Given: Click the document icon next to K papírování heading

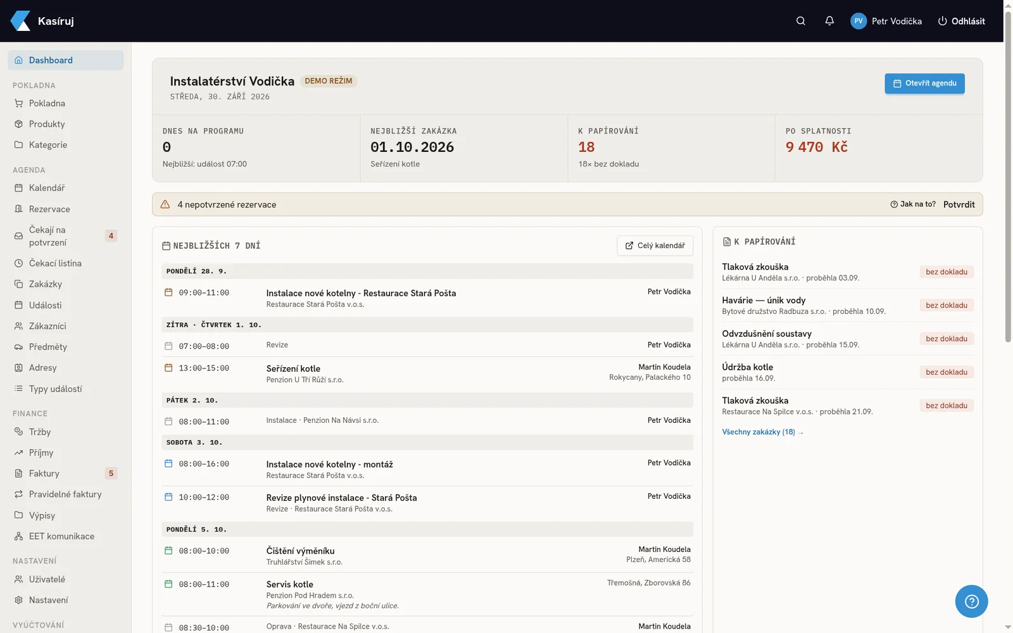Looking at the screenshot, I should tap(727, 242).
